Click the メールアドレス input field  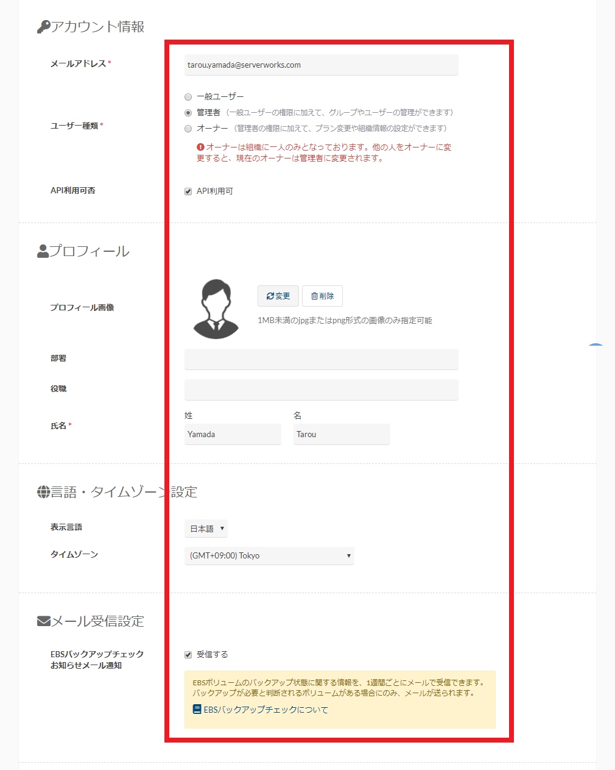coord(322,65)
